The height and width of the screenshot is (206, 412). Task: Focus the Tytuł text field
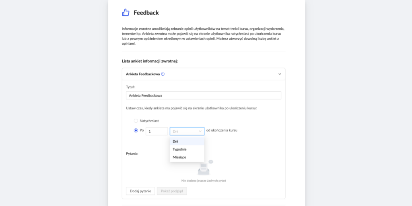(203, 95)
